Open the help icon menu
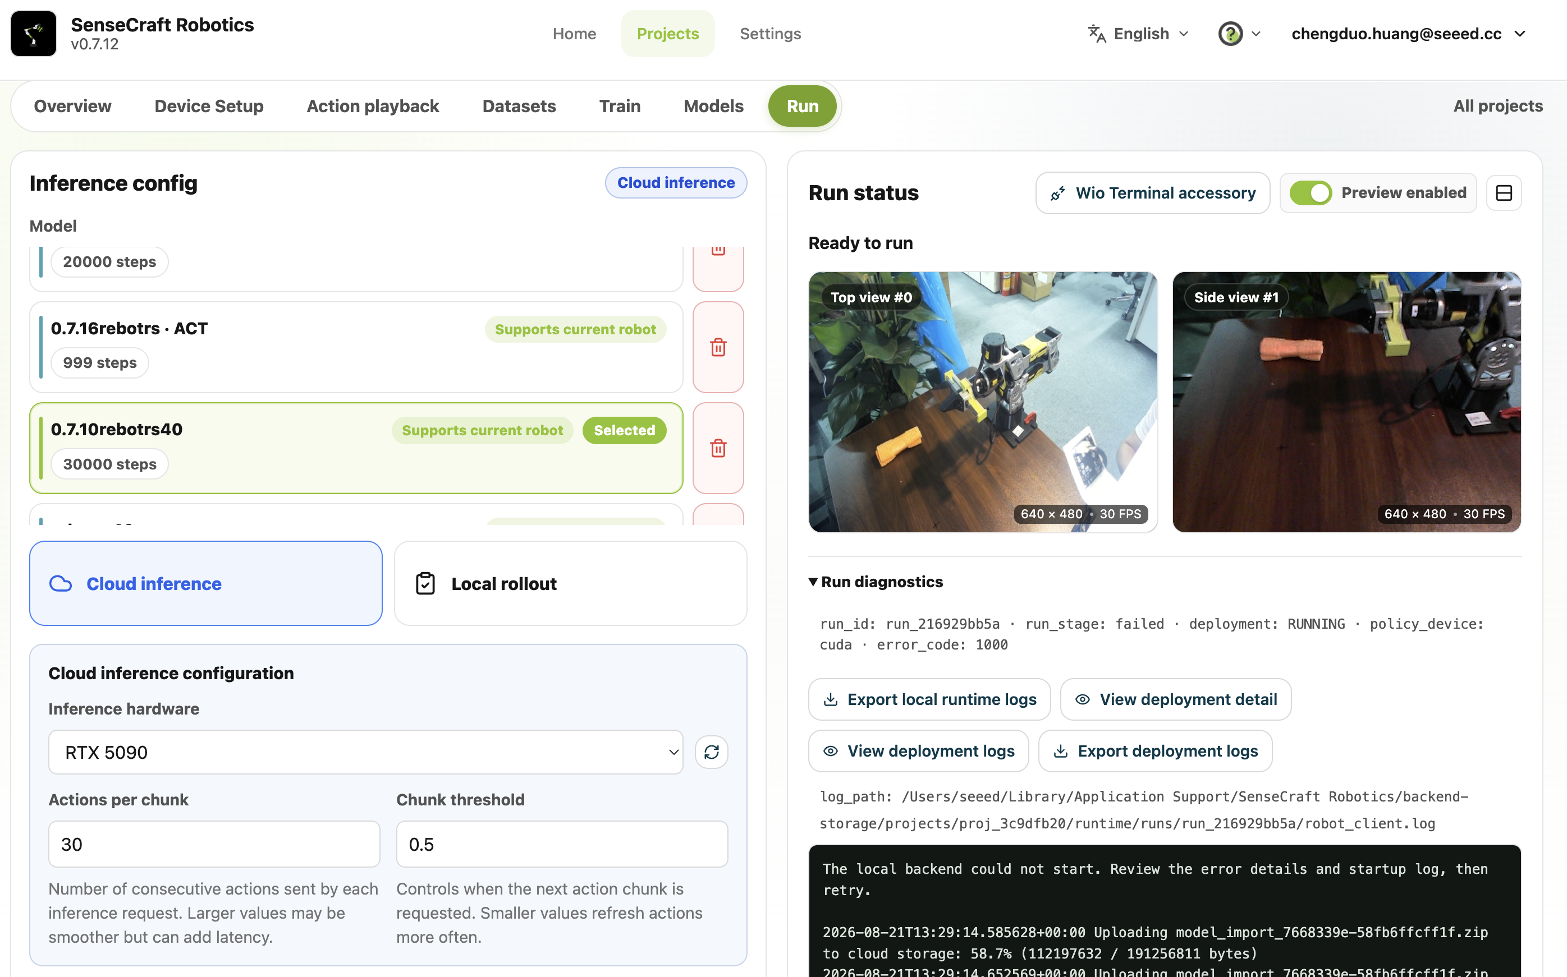The image size is (1567, 977). (x=1230, y=34)
